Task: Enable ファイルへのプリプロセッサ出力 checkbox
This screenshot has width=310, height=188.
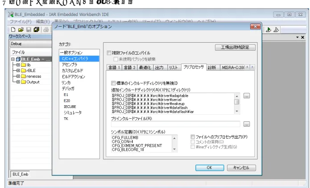Action: (x=193, y=137)
